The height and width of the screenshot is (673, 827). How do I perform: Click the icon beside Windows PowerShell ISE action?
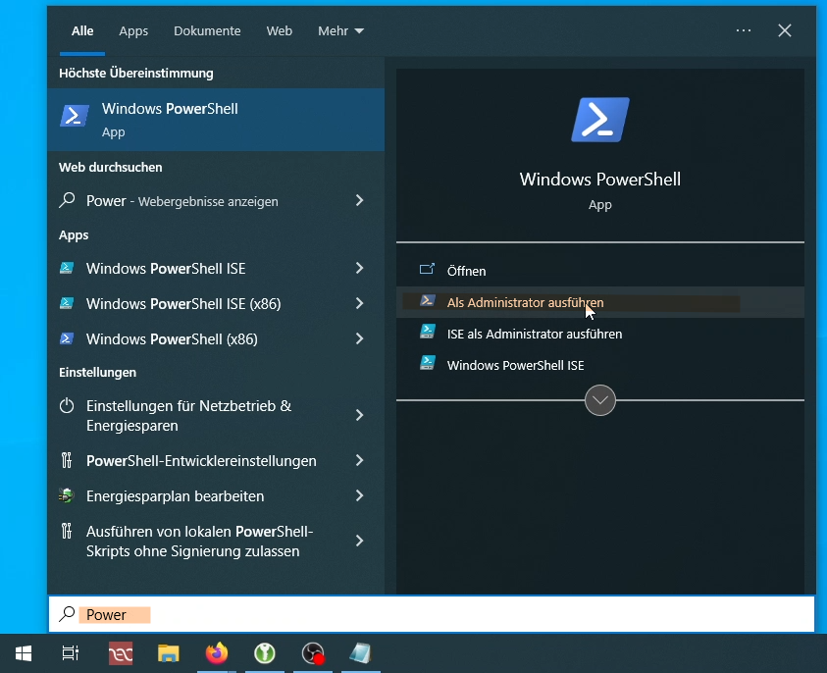(x=427, y=363)
